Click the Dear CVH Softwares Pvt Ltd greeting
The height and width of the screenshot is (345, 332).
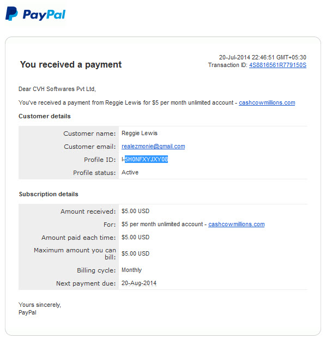(57, 89)
